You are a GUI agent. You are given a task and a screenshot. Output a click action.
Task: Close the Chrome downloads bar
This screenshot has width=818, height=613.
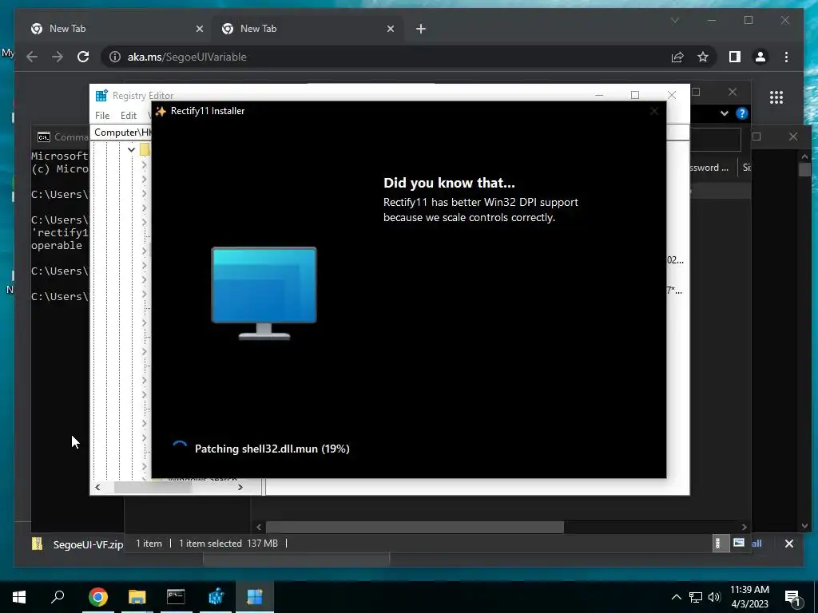[788, 544]
